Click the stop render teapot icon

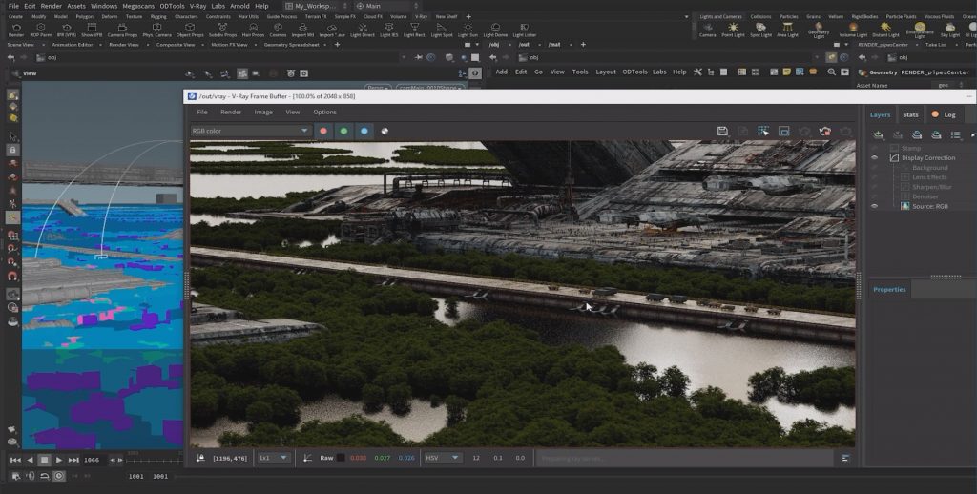(825, 131)
